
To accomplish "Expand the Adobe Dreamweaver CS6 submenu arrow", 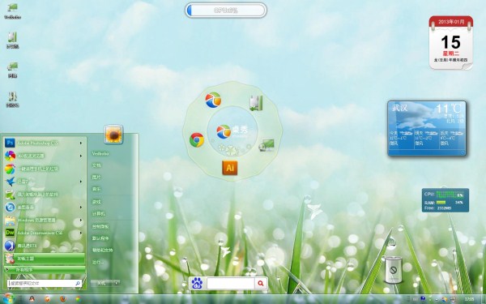I will point(81,233).
